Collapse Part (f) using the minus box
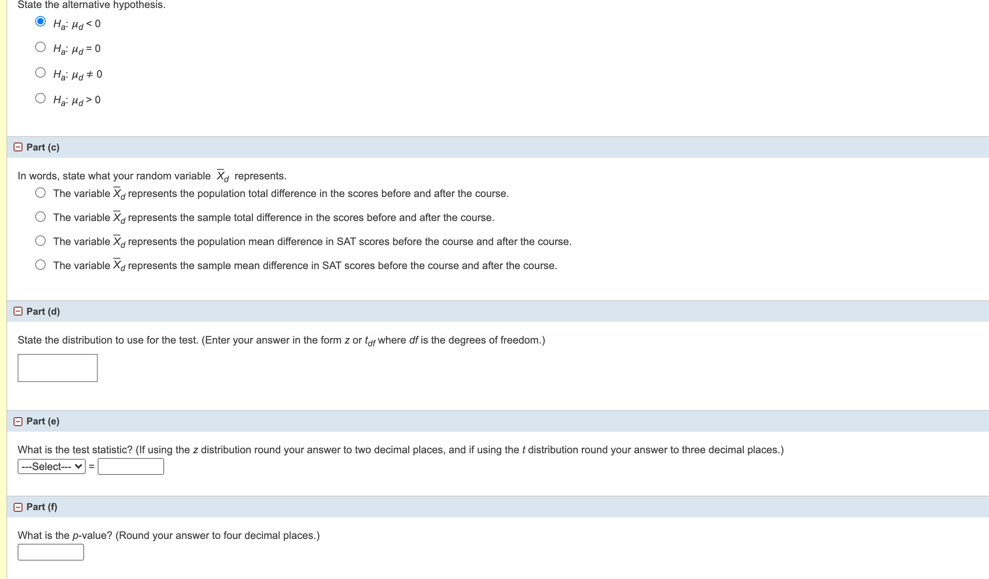The image size is (989, 579). pyautogui.click(x=18, y=507)
